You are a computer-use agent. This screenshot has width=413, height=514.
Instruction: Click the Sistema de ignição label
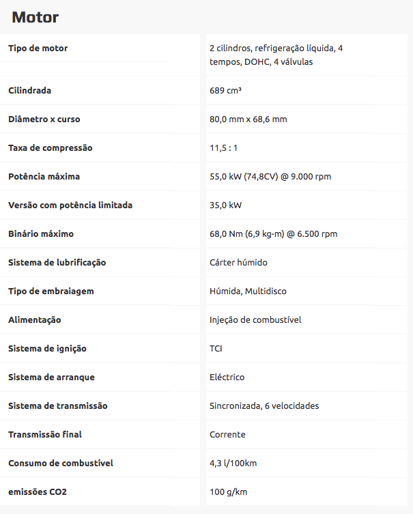point(48,349)
